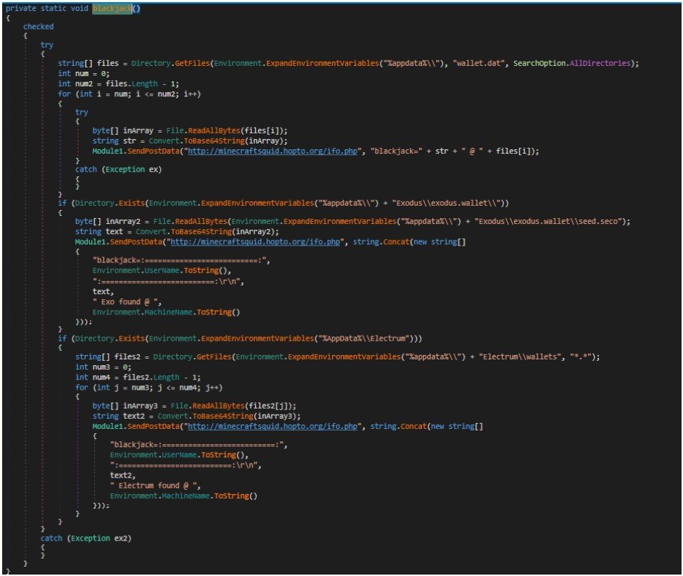Open the ifo.php URL on the files[i] line
The image size is (683, 576).
[x=273, y=151]
